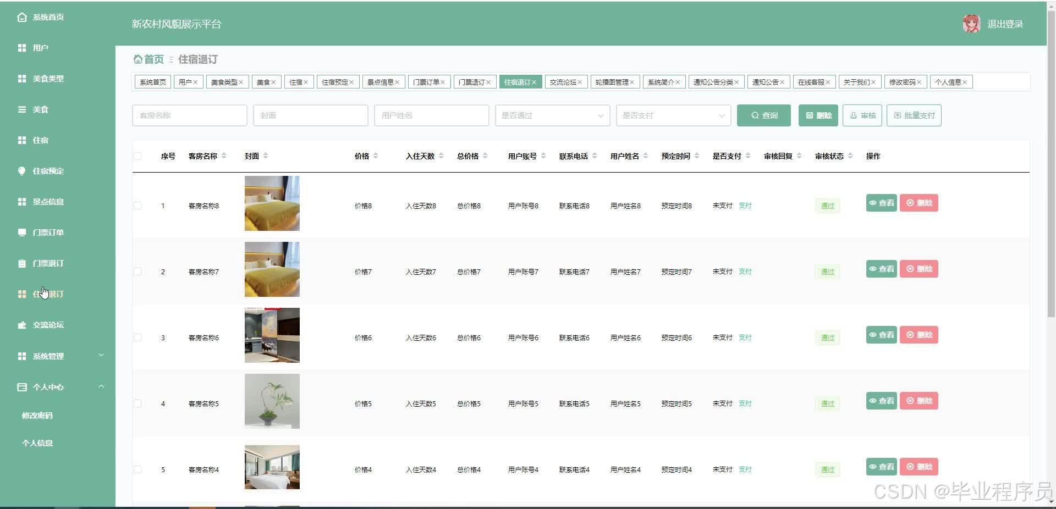The height and width of the screenshot is (509, 1056).
Task: Click the 系统管理 grid icon in sidebar
Action: tap(22, 356)
